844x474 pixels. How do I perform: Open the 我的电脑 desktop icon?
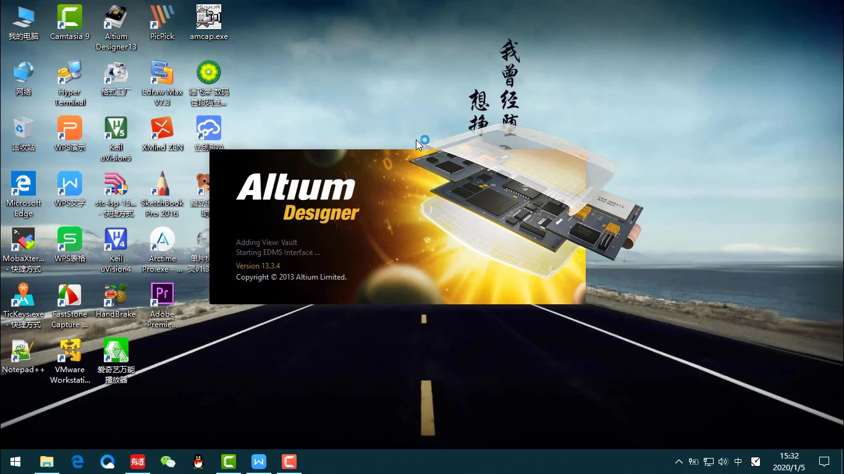click(x=23, y=23)
